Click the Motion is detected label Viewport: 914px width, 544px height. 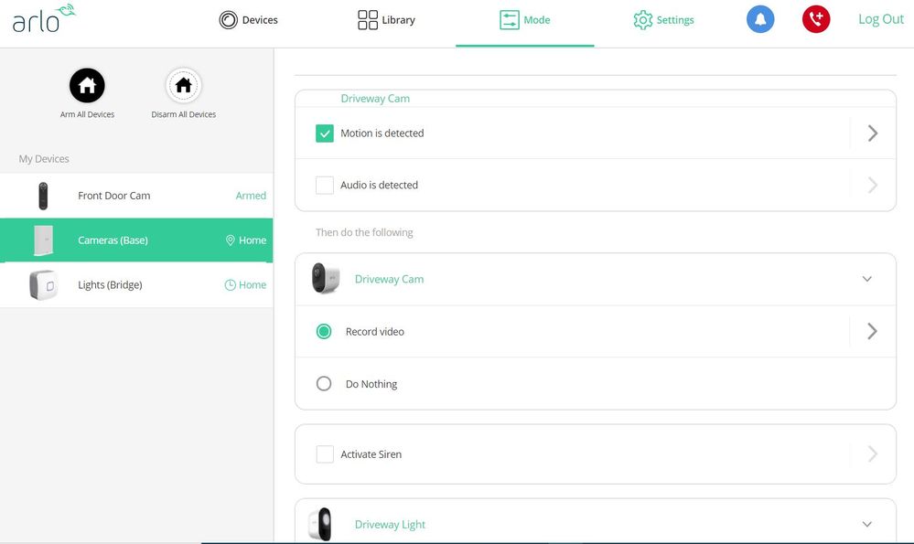coord(382,133)
